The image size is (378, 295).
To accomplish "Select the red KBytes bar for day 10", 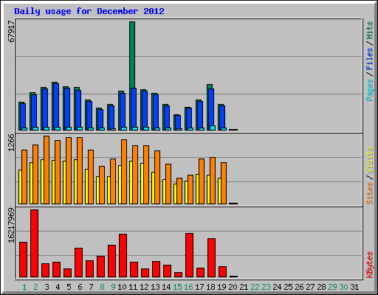I will click(123, 256).
